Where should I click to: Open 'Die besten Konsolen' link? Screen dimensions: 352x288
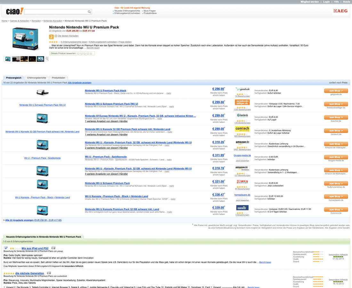[x=68, y=36]
